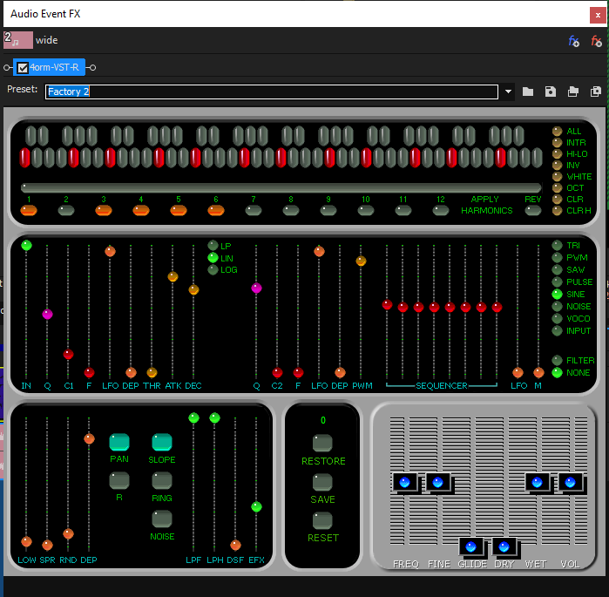
Task: Click the RESET button
Action: tap(322, 520)
